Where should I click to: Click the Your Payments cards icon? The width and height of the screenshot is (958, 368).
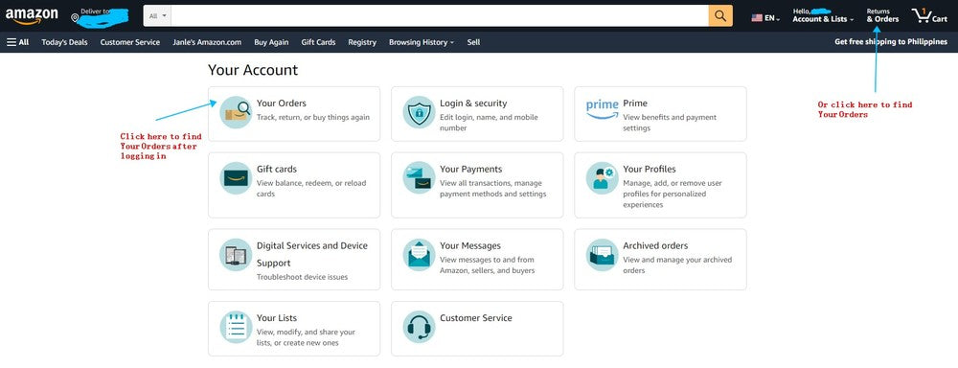tap(420, 178)
